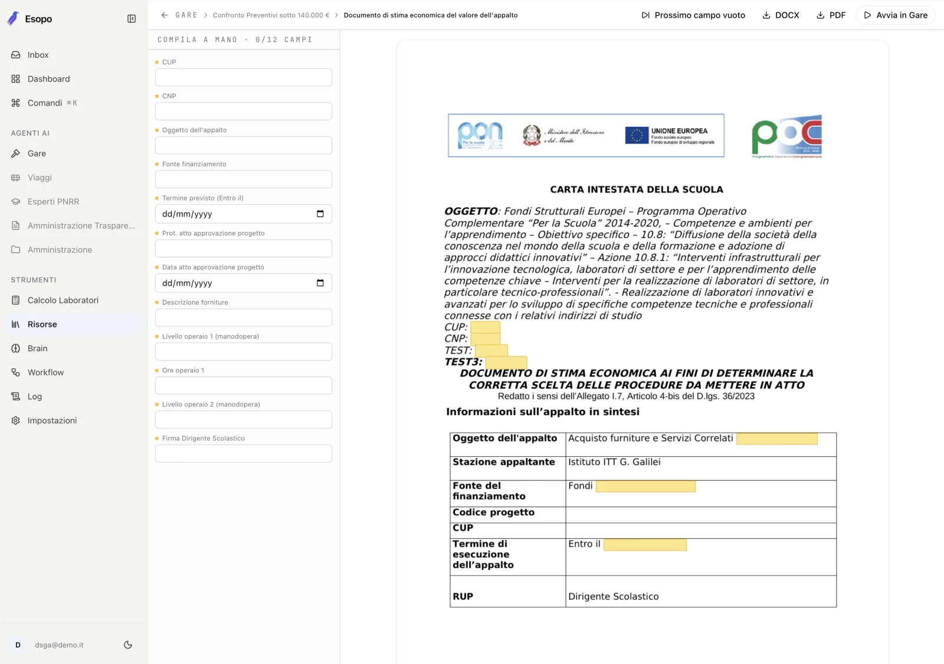Click the Viaggi bus icon

[x=16, y=178]
